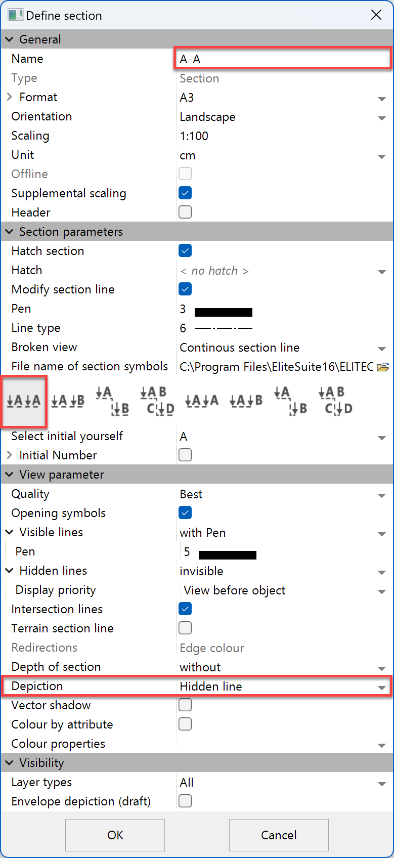Select the first A-A section symbol style
Image resolution: width=394 pixels, height=858 pixels.
pyautogui.click(x=24, y=401)
